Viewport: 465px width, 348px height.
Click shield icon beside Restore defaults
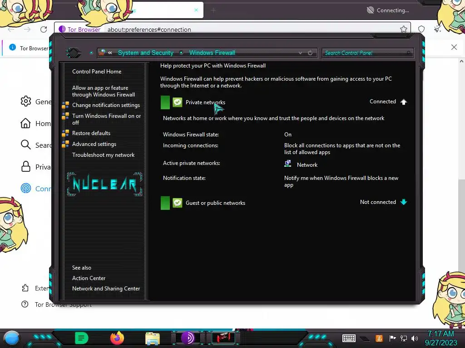pos(65,134)
